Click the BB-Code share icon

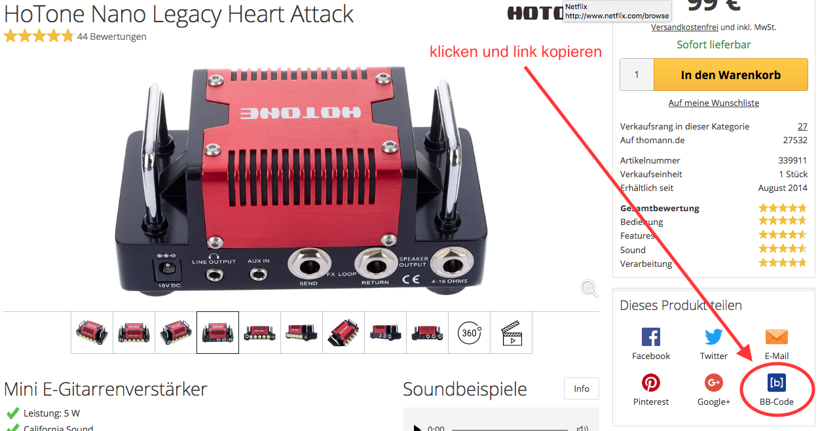(776, 383)
